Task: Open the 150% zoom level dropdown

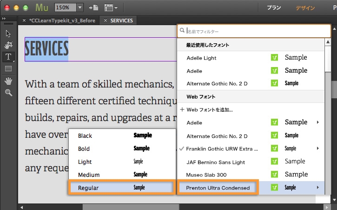Action: tap(80, 7)
